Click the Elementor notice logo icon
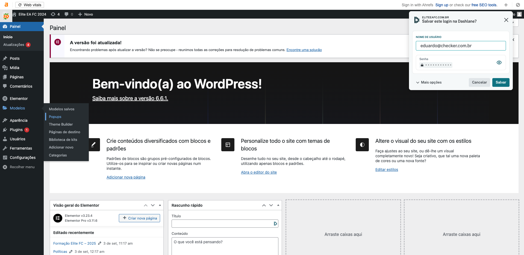 click(x=58, y=42)
